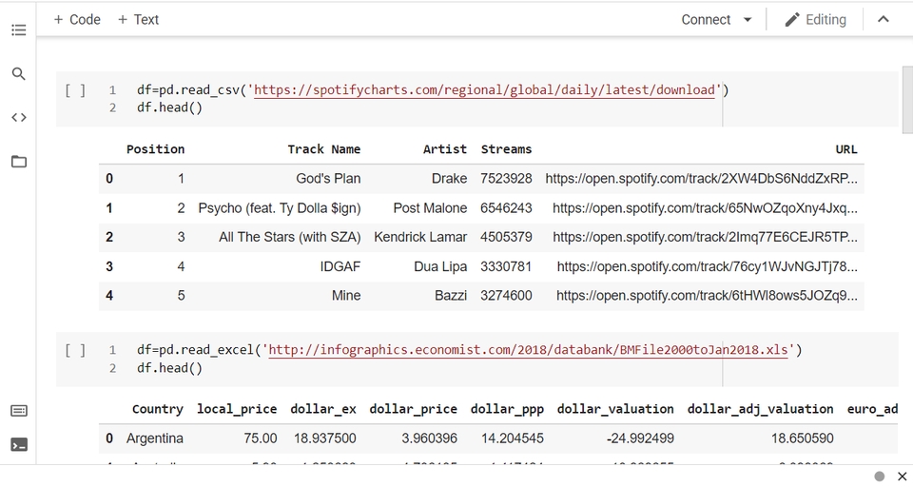Screen dimensions: 913x487
Task: Click the IDGAF track name cell
Action: (x=340, y=266)
